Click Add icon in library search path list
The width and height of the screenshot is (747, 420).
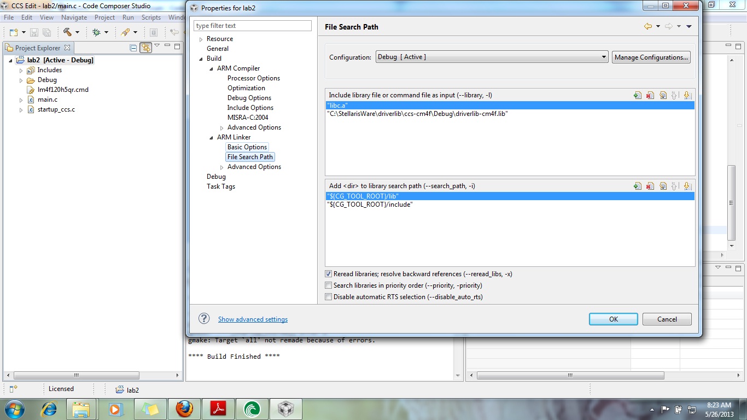tap(638, 186)
